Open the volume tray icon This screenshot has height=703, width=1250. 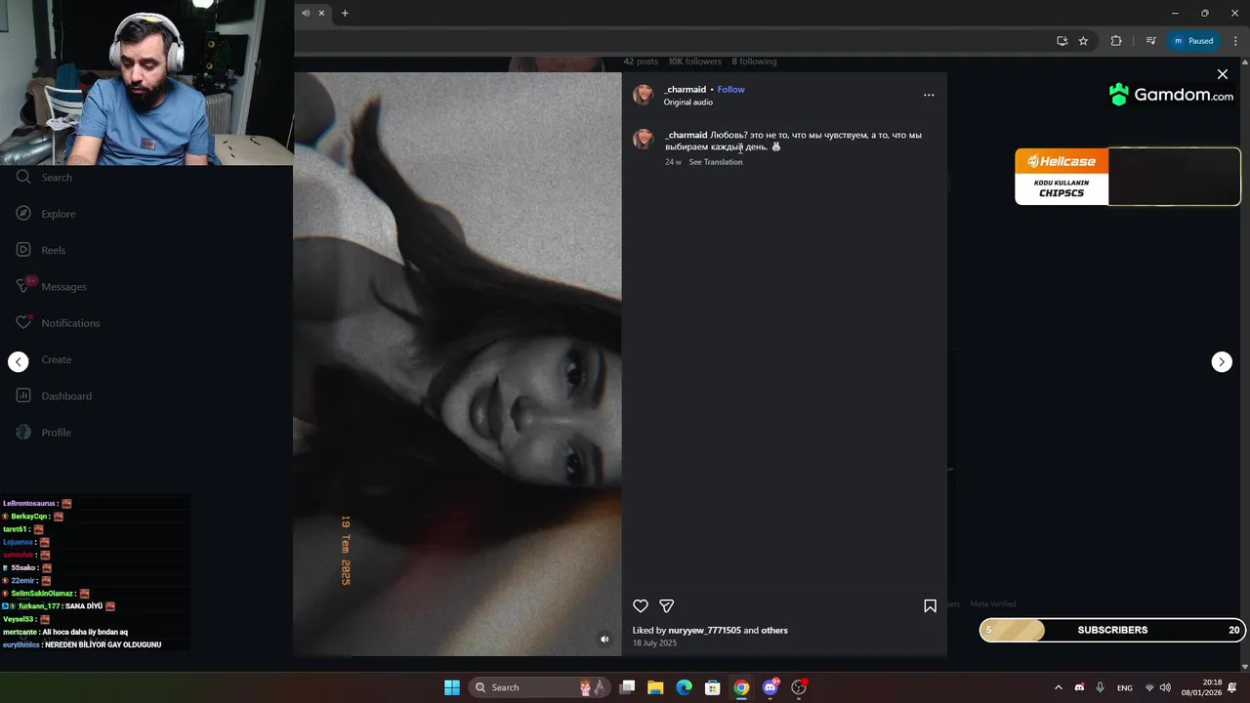click(x=1165, y=687)
